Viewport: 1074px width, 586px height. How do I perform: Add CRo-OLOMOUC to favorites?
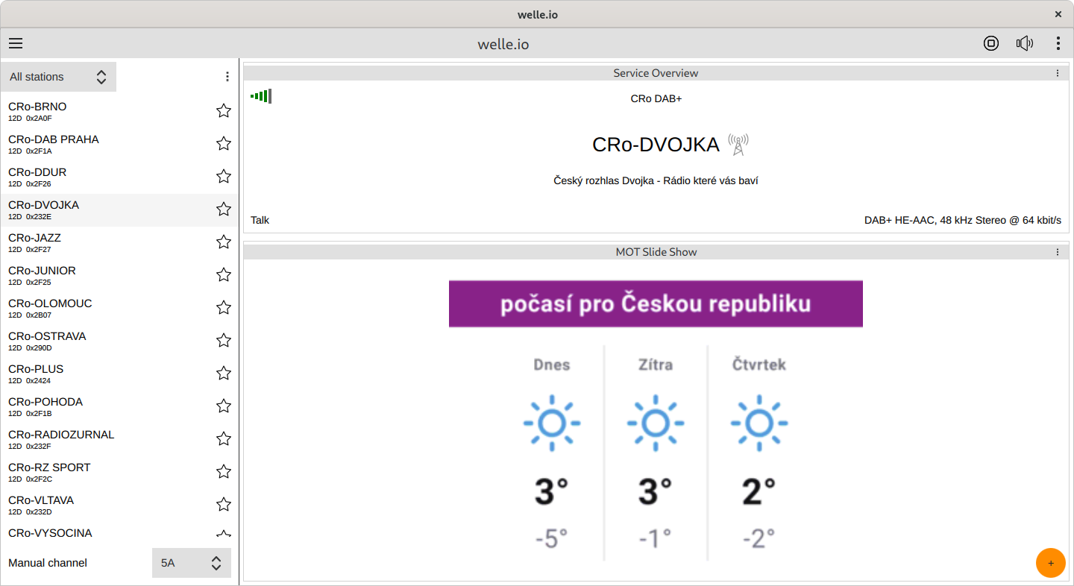pos(224,307)
